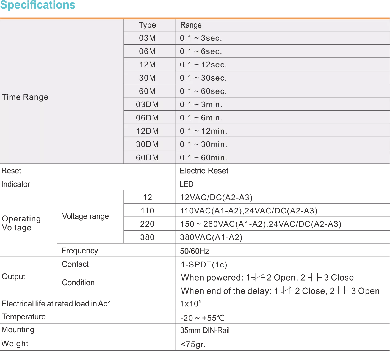Click the 12M type cell
The image size is (390, 351).
point(147,65)
